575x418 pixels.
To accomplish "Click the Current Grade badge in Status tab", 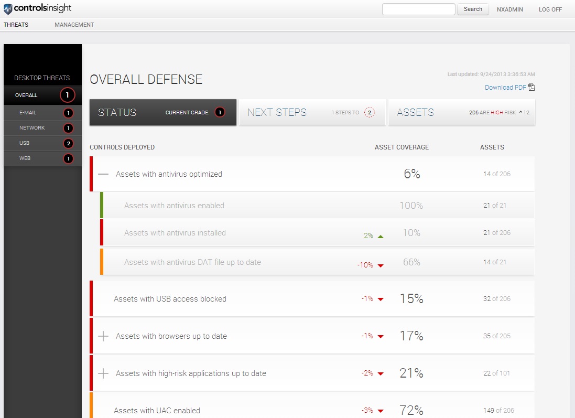I will click(x=220, y=112).
